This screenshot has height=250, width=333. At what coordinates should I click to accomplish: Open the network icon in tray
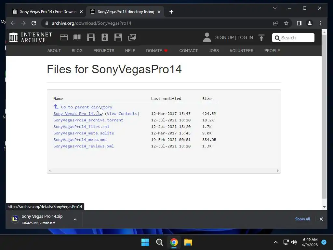click(286, 242)
